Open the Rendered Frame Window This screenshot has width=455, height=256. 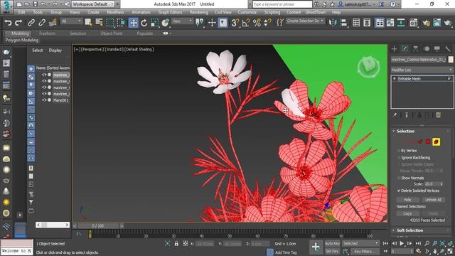point(437,23)
